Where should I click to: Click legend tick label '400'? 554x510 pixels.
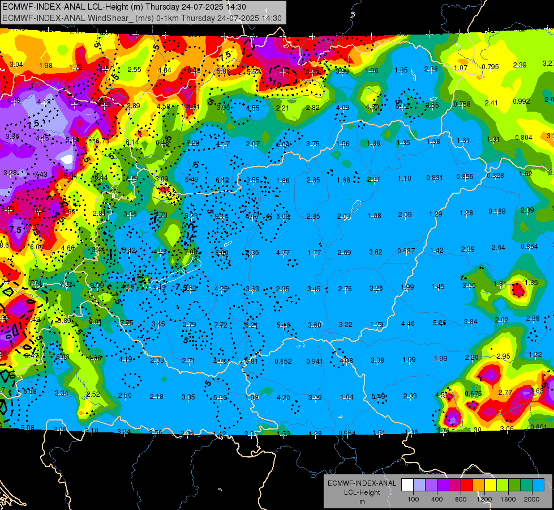437,499
